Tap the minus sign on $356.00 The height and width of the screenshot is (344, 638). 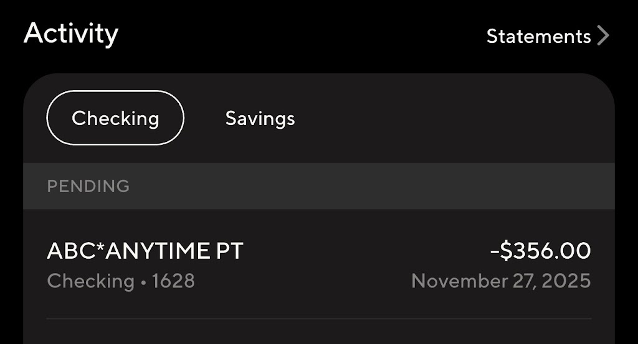click(495, 251)
